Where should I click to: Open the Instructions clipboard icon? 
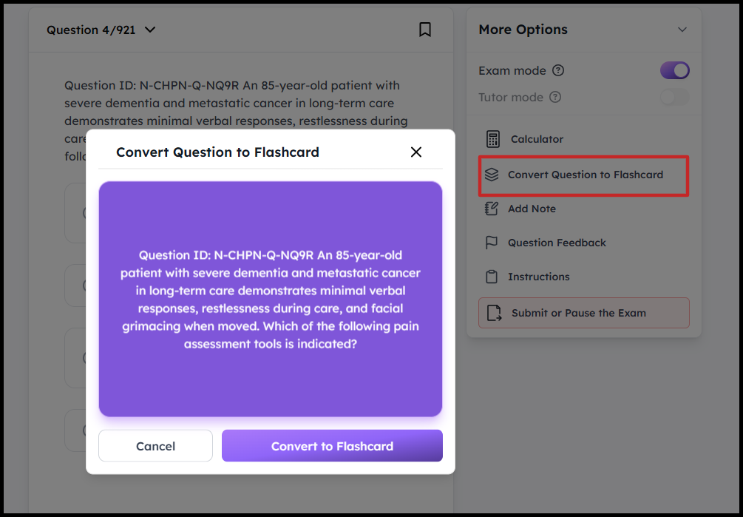[x=492, y=277]
